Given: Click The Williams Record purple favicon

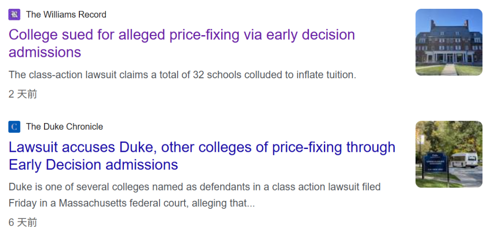Looking at the screenshot, I should (14, 14).
